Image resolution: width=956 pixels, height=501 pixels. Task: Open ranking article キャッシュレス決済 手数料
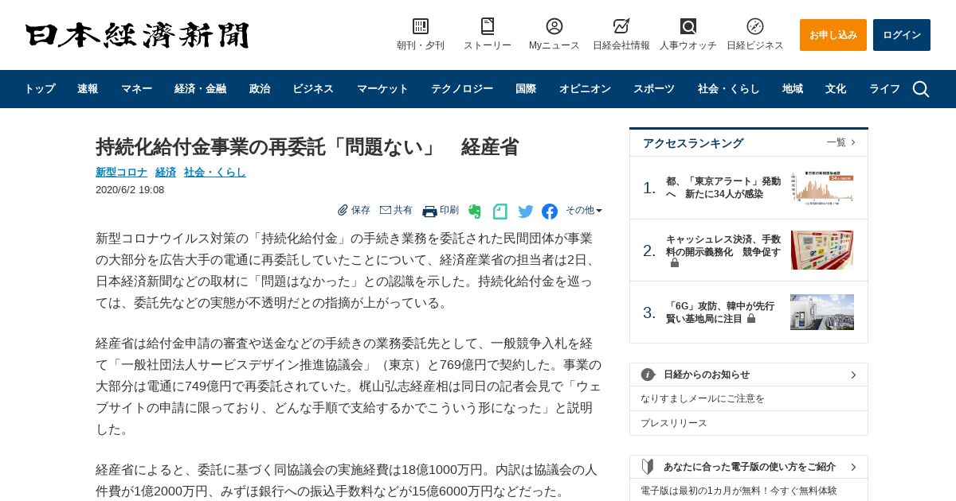(x=723, y=246)
